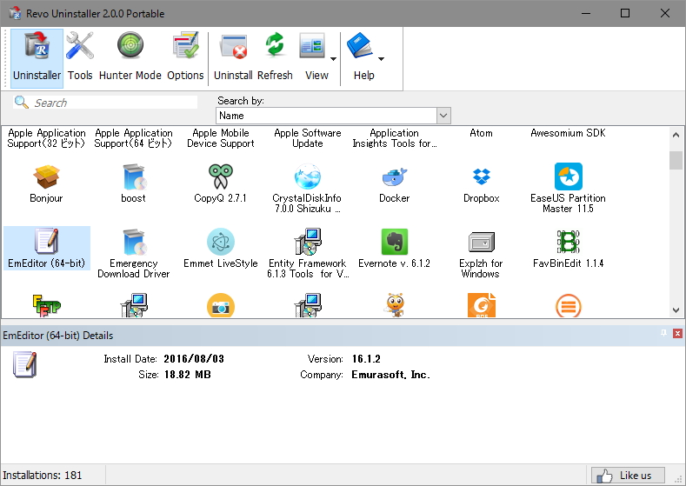Expand the View dropdown arrow

(333, 58)
